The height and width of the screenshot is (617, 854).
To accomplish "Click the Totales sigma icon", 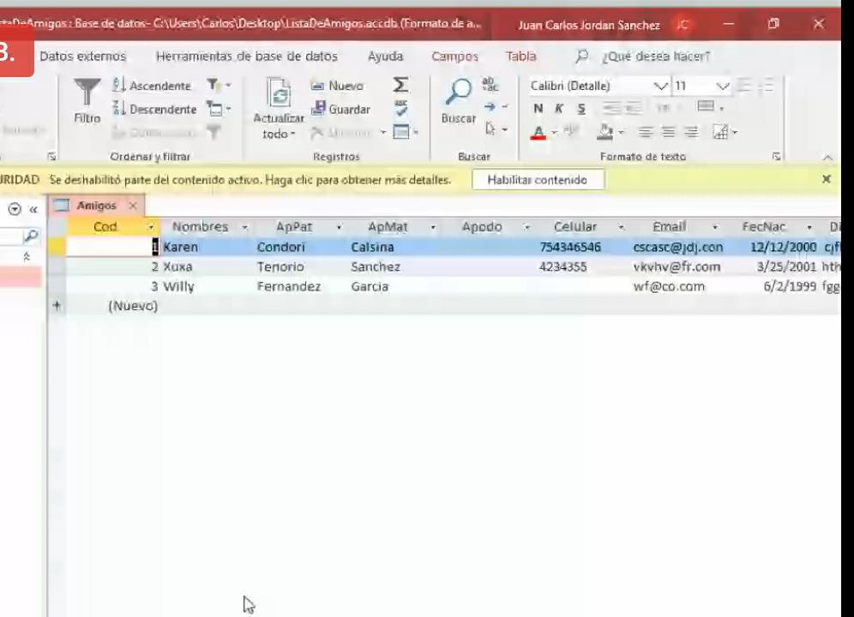I will pos(400,85).
